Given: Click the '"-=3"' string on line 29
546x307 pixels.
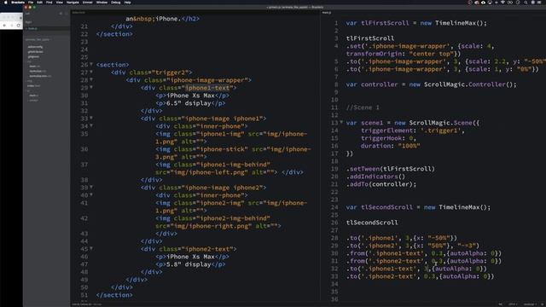Looking at the screenshot, I should pyautogui.click(x=468, y=246).
